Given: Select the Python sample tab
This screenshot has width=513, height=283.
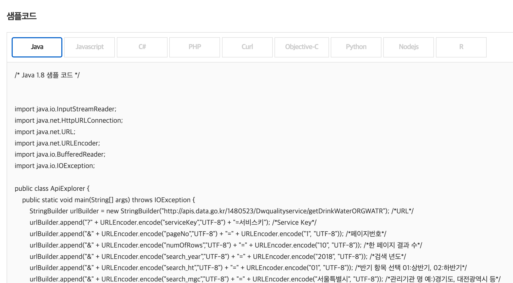Looking at the screenshot, I should pyautogui.click(x=356, y=47).
